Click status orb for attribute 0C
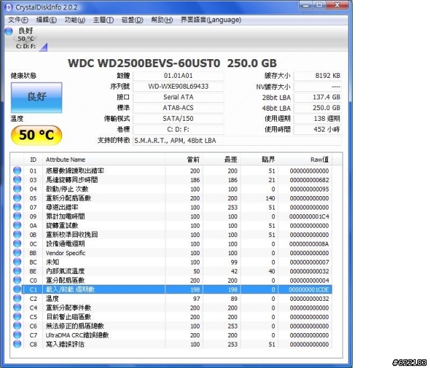 [17, 244]
